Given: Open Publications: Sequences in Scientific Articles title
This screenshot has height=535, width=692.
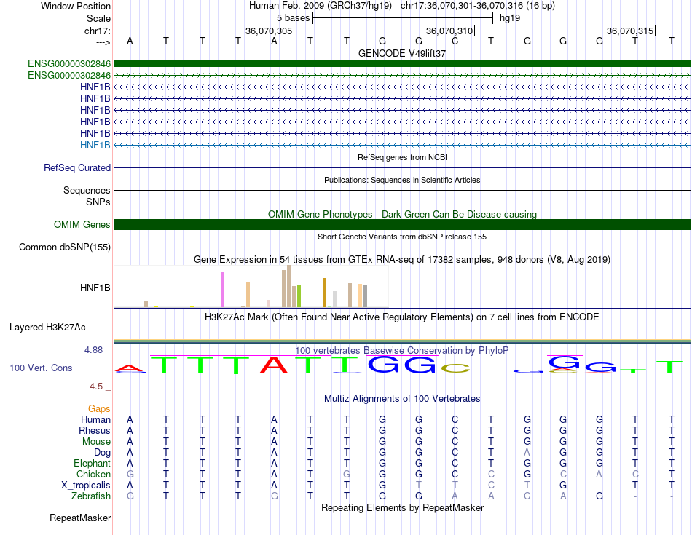Looking at the screenshot, I should 402,180.
